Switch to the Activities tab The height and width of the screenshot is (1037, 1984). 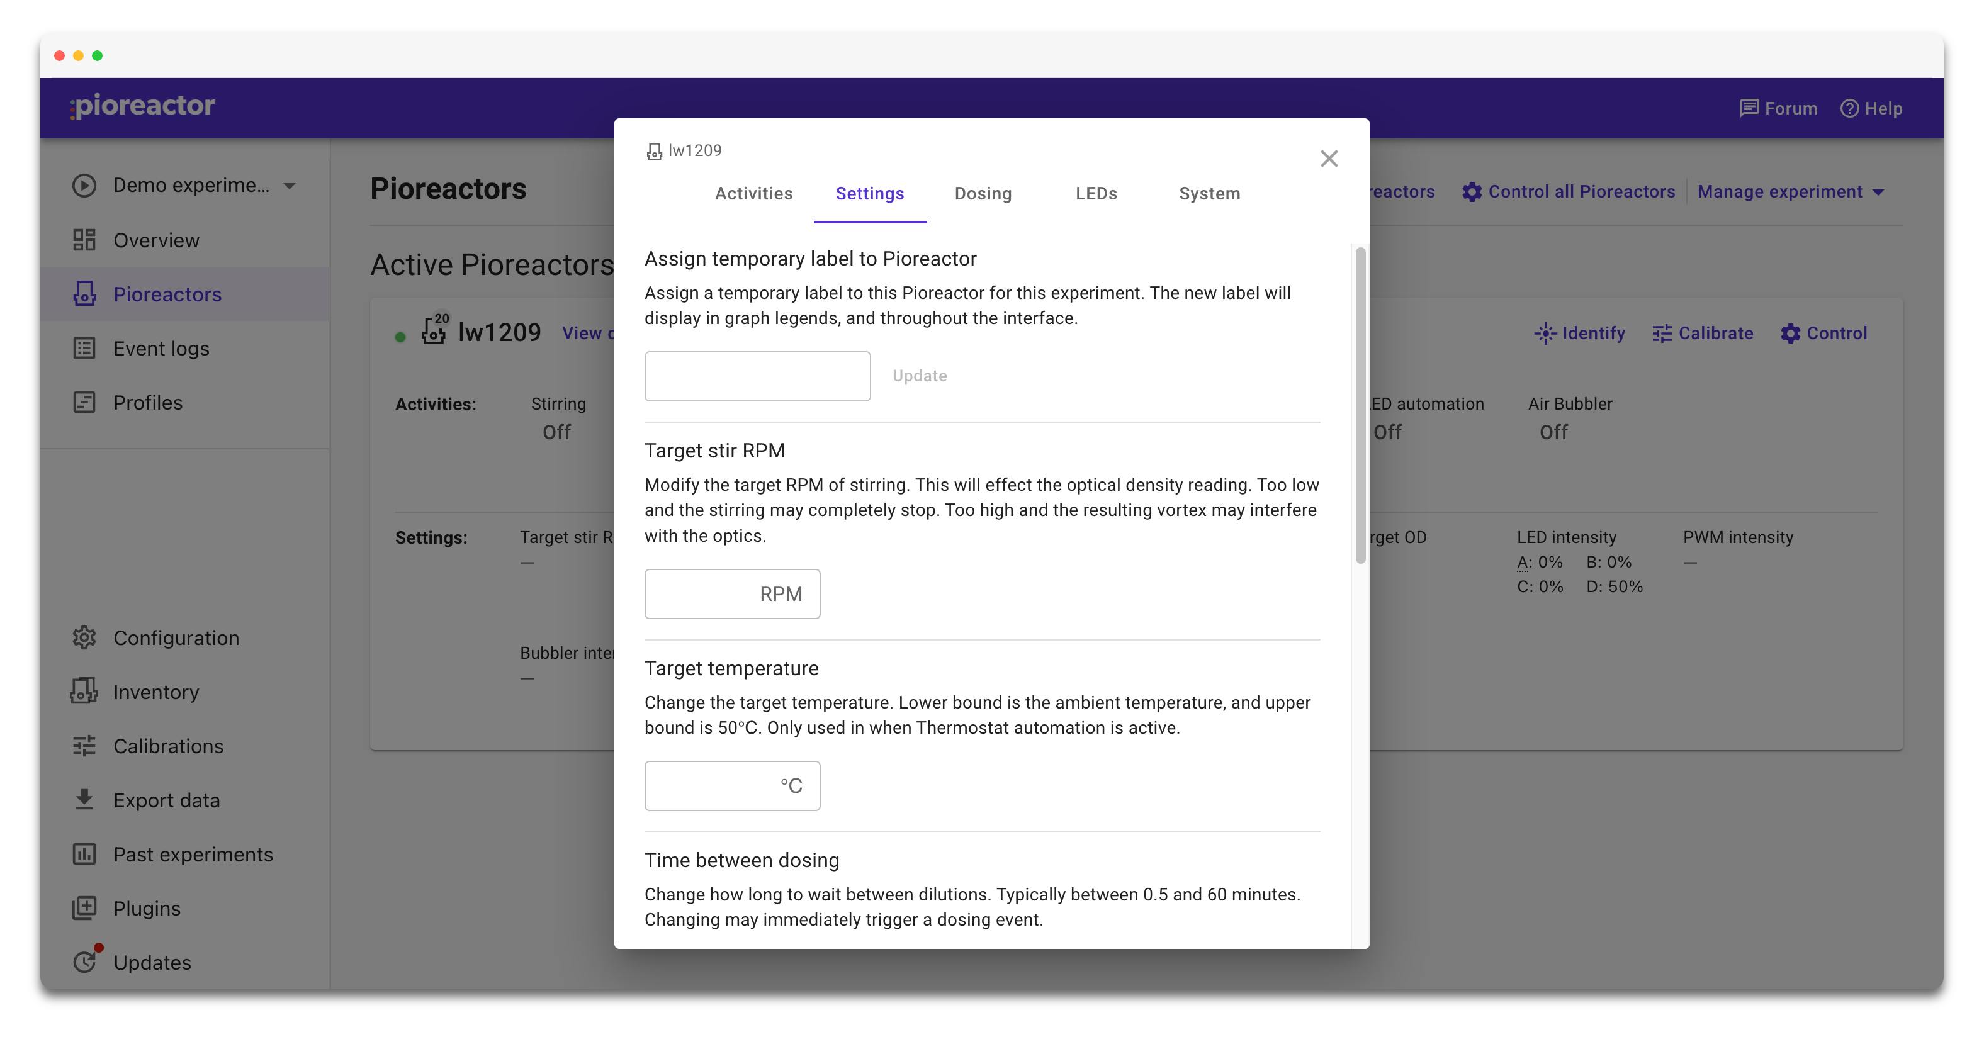[x=753, y=194]
